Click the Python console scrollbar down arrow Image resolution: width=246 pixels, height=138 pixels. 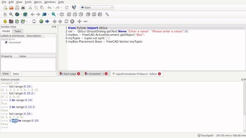[x=244, y=131]
